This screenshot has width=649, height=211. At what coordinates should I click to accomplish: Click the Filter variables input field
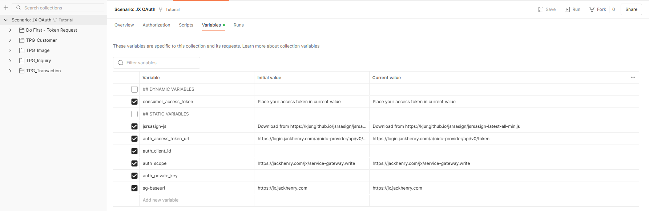point(160,63)
